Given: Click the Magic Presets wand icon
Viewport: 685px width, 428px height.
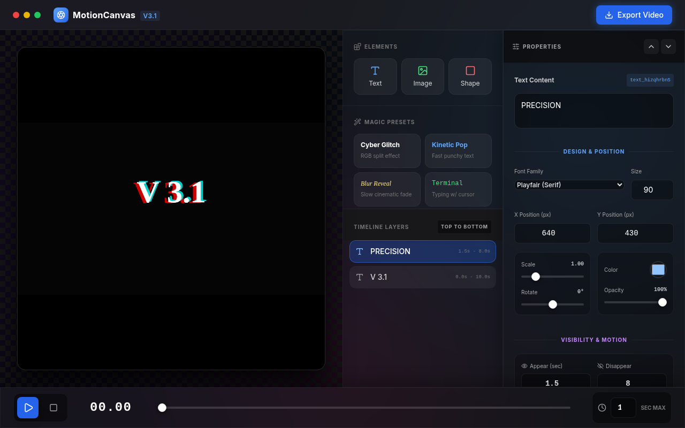Looking at the screenshot, I should tap(357, 121).
